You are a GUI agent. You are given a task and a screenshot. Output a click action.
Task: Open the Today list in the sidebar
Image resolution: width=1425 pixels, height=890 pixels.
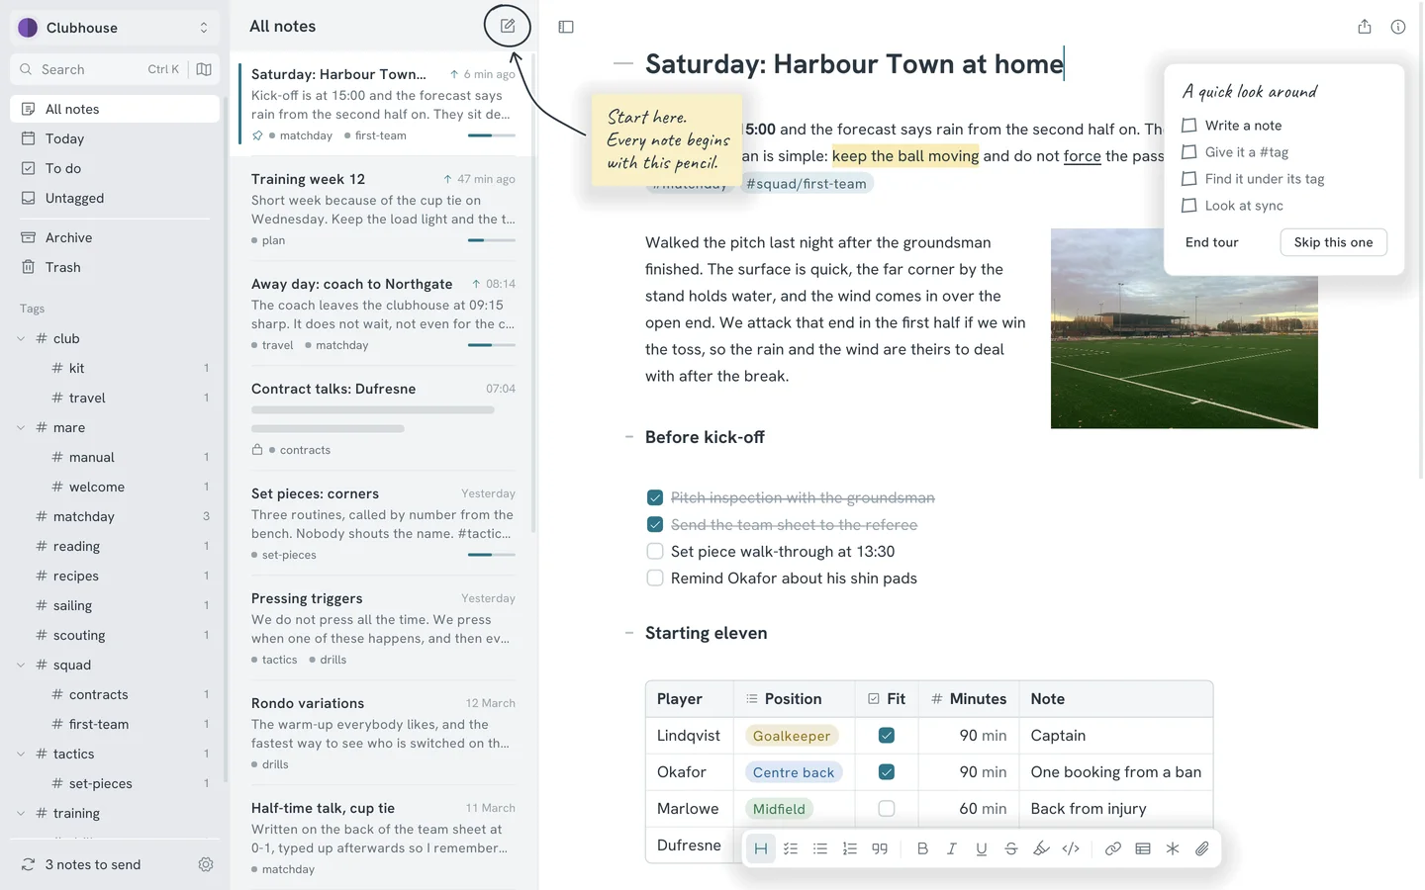115,138
